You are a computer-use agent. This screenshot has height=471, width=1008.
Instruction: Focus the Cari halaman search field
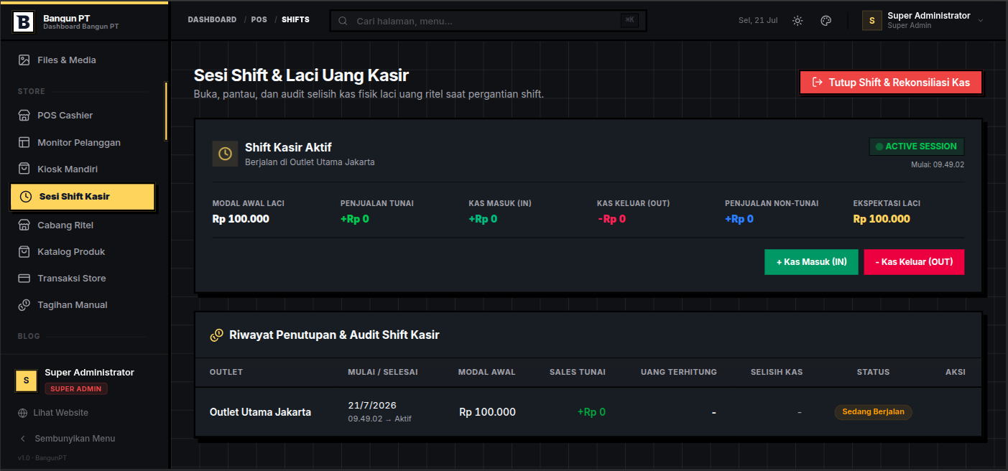pos(489,21)
